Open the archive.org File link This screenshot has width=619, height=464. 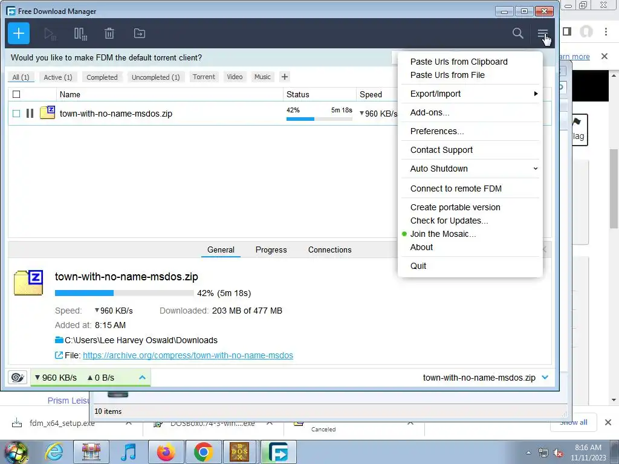point(188,355)
